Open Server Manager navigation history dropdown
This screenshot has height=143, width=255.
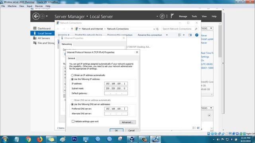point(47,16)
